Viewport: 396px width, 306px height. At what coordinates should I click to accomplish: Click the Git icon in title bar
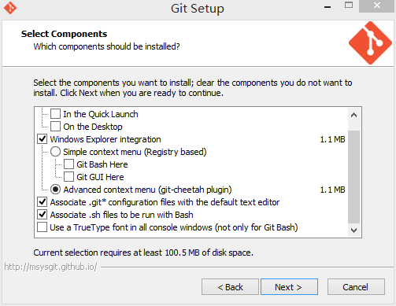(10, 8)
